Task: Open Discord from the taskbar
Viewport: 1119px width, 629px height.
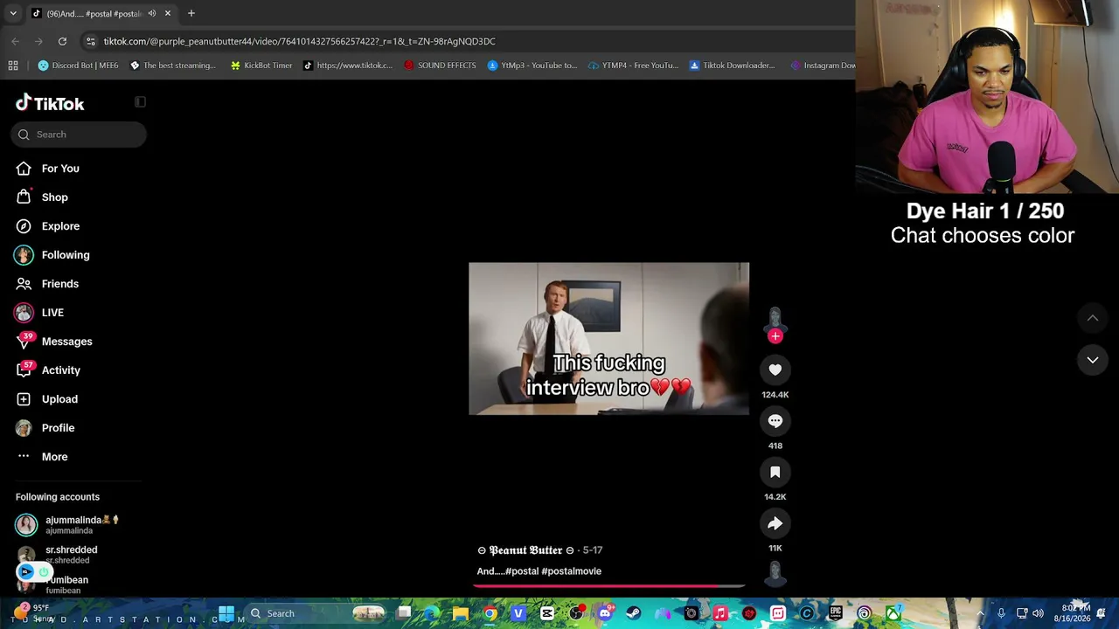Action: 605,613
